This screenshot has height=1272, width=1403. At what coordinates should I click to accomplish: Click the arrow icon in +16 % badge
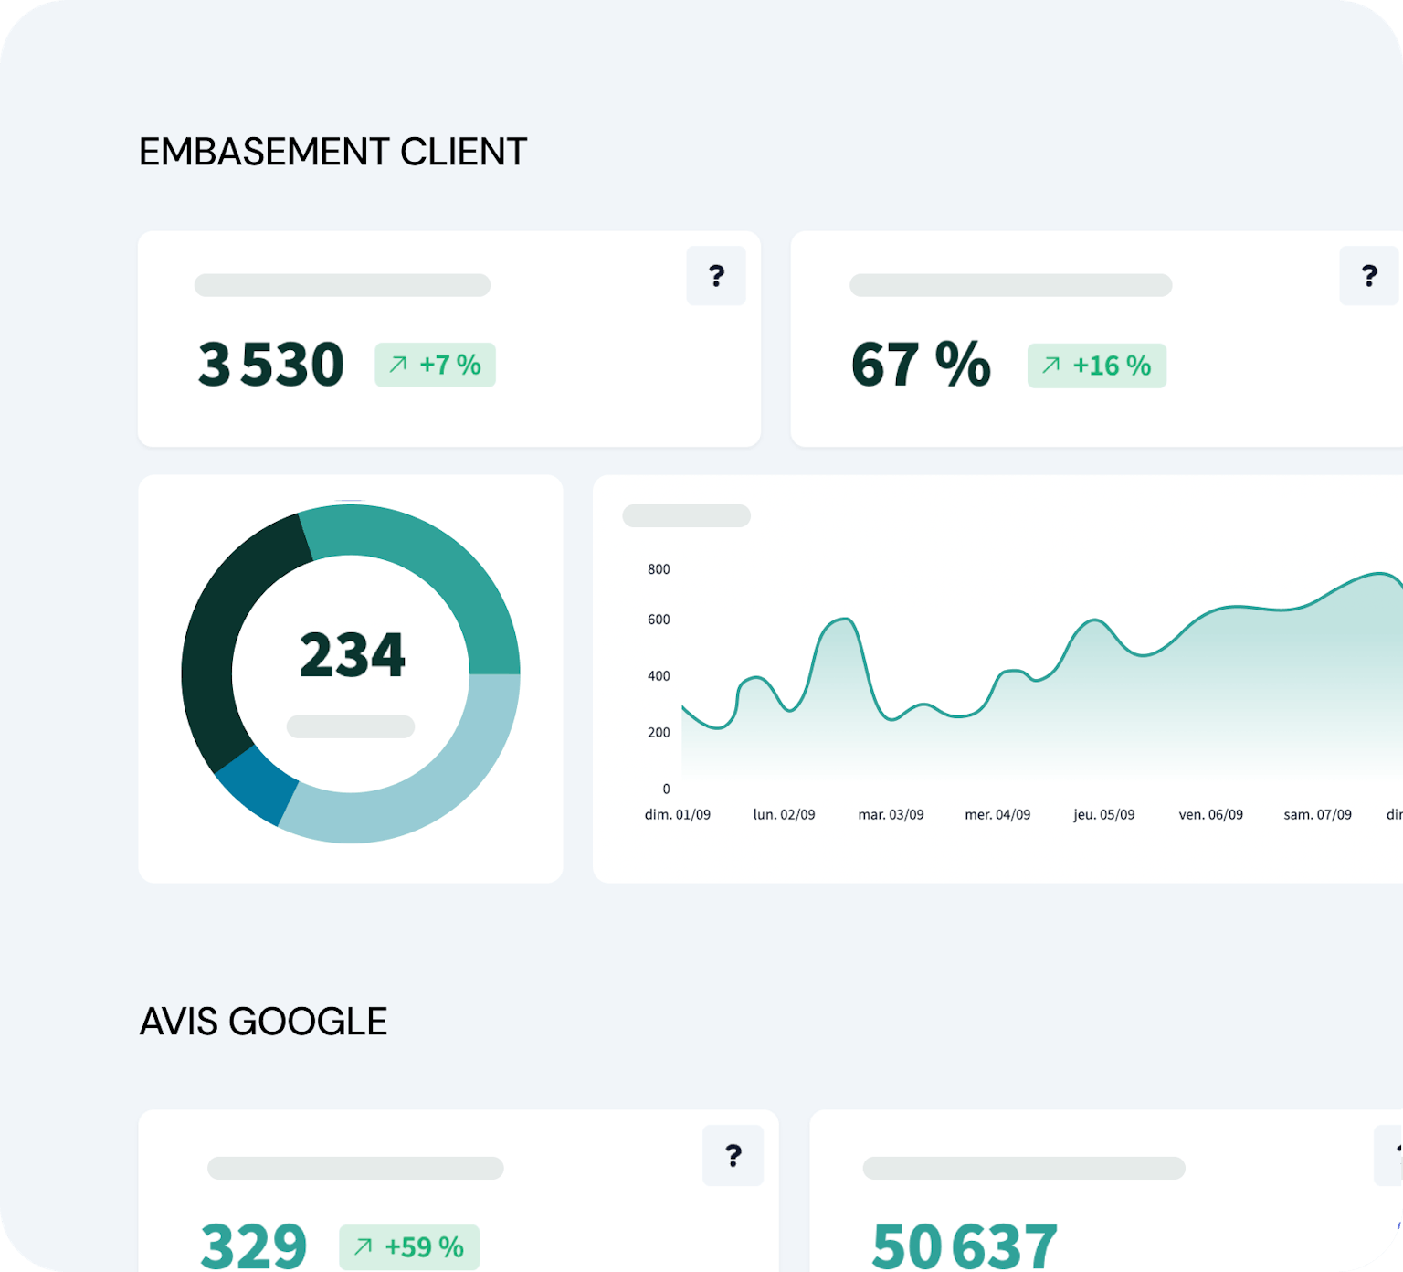tap(1050, 365)
